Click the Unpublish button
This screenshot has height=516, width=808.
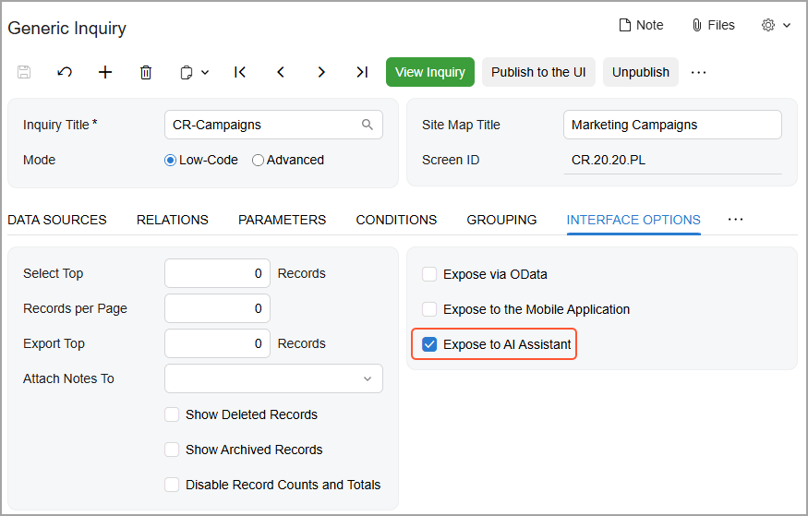tap(641, 72)
